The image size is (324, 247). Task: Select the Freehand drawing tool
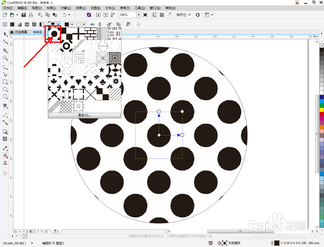pyautogui.click(x=5, y=67)
